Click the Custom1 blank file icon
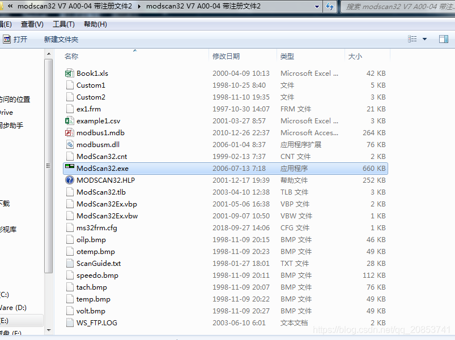 (69, 85)
